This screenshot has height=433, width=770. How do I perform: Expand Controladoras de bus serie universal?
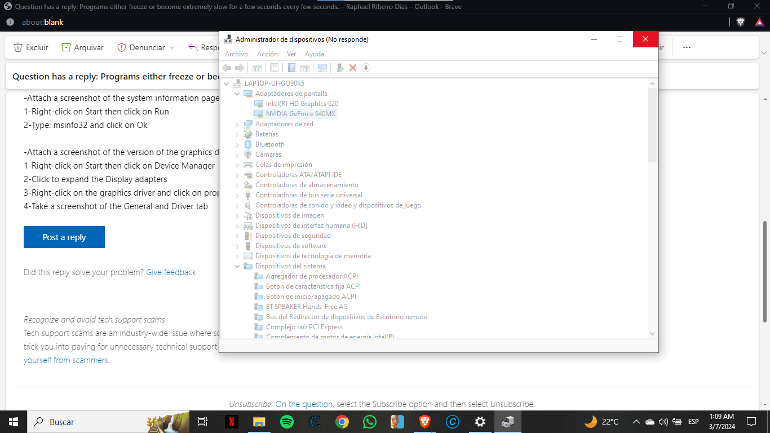click(x=237, y=195)
